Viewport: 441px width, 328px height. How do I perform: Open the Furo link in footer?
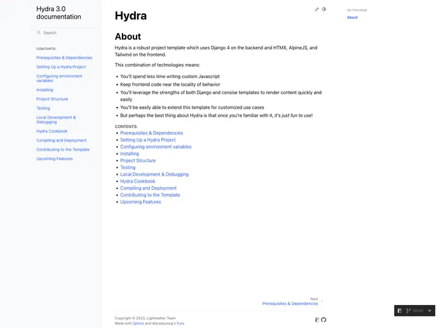point(180,324)
